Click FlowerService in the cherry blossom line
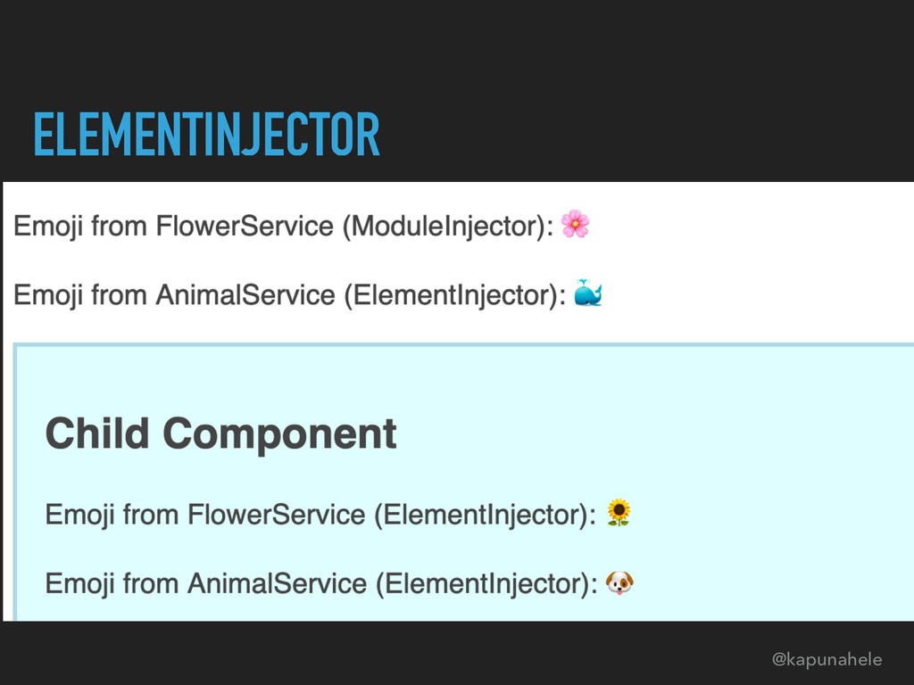The width and height of the screenshot is (914, 685). 245,226
